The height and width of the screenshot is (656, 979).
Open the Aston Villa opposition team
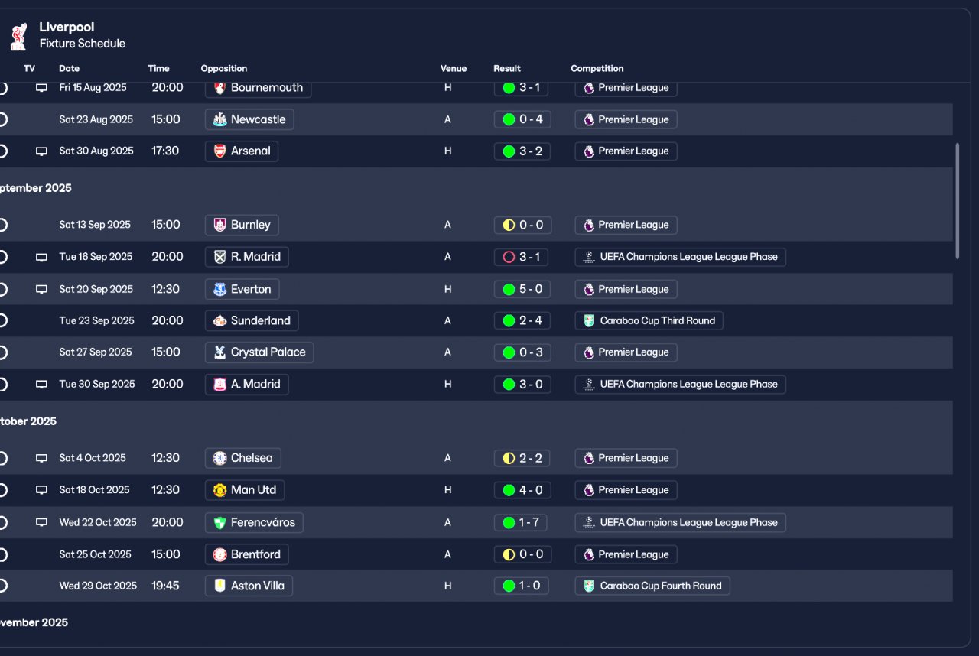click(x=249, y=586)
